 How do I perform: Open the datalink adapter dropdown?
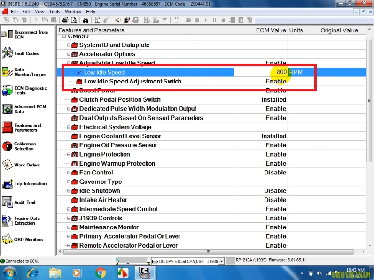[222, 261]
